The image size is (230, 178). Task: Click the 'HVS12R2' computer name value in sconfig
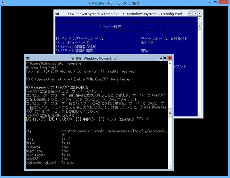click(147, 42)
